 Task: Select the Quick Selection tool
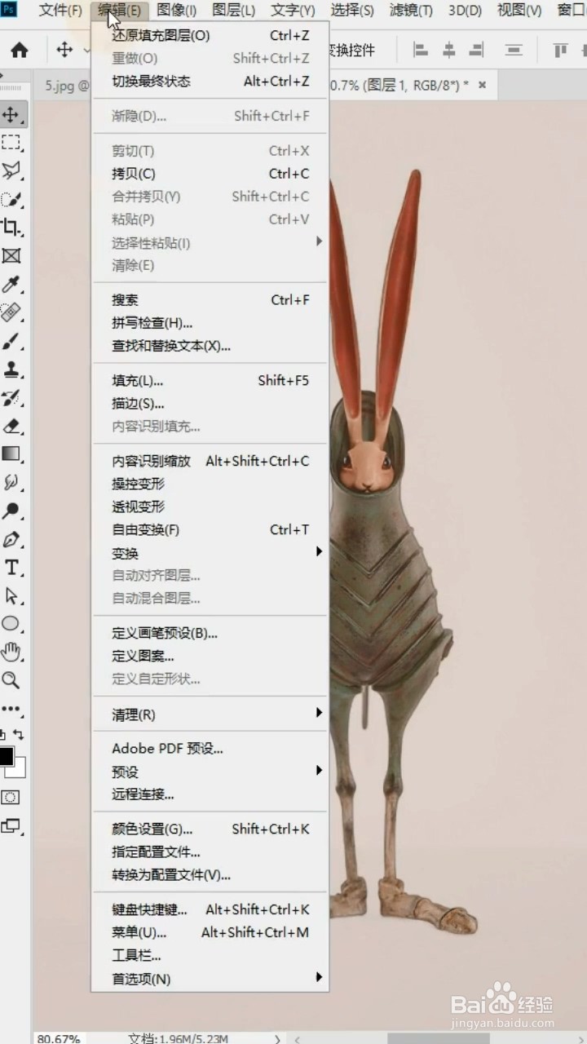pyautogui.click(x=11, y=199)
